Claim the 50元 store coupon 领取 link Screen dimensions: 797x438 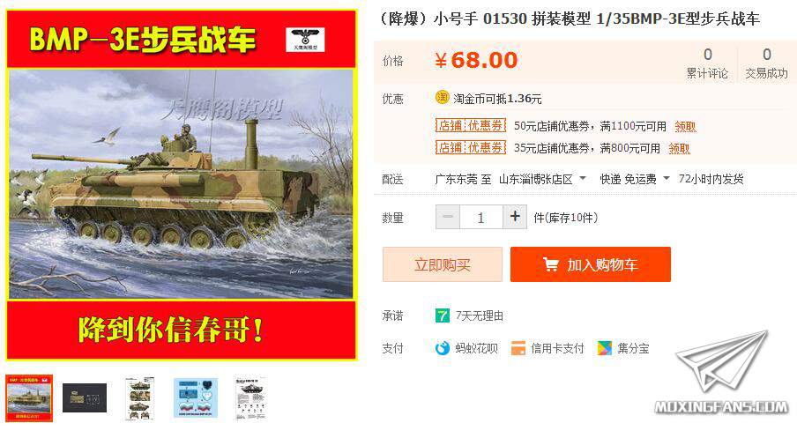point(685,126)
